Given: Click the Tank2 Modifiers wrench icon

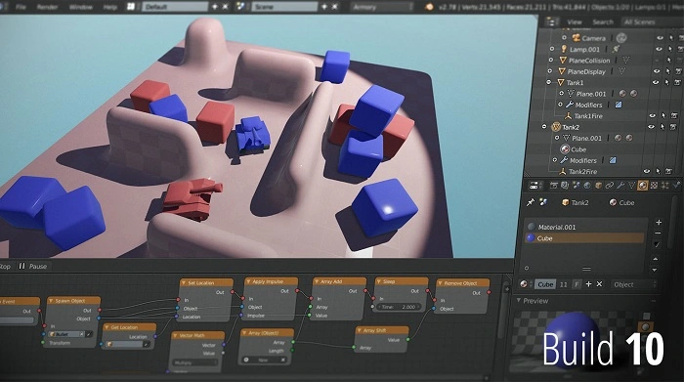Looking at the screenshot, I should pyautogui.click(x=564, y=160).
